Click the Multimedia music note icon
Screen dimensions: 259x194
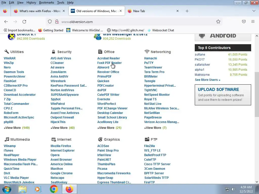click(x=7, y=139)
